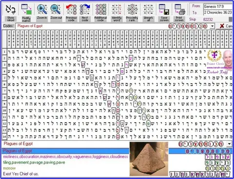The width and height of the screenshot is (234, 179).
Task: Click the Zoom-out magnifier icon
Action: click(56, 9)
